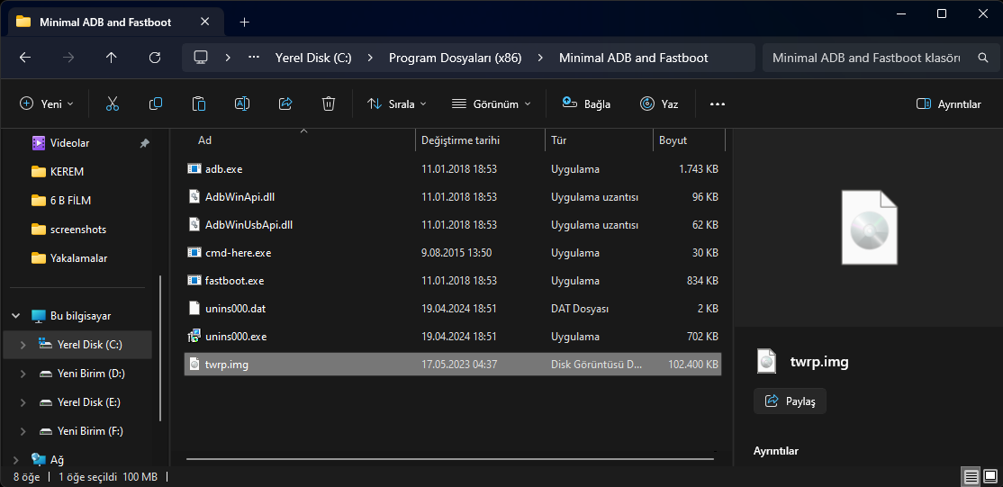1003x487 pixels.
Task: Open the Sırala sort dropdown
Action: [x=396, y=104]
